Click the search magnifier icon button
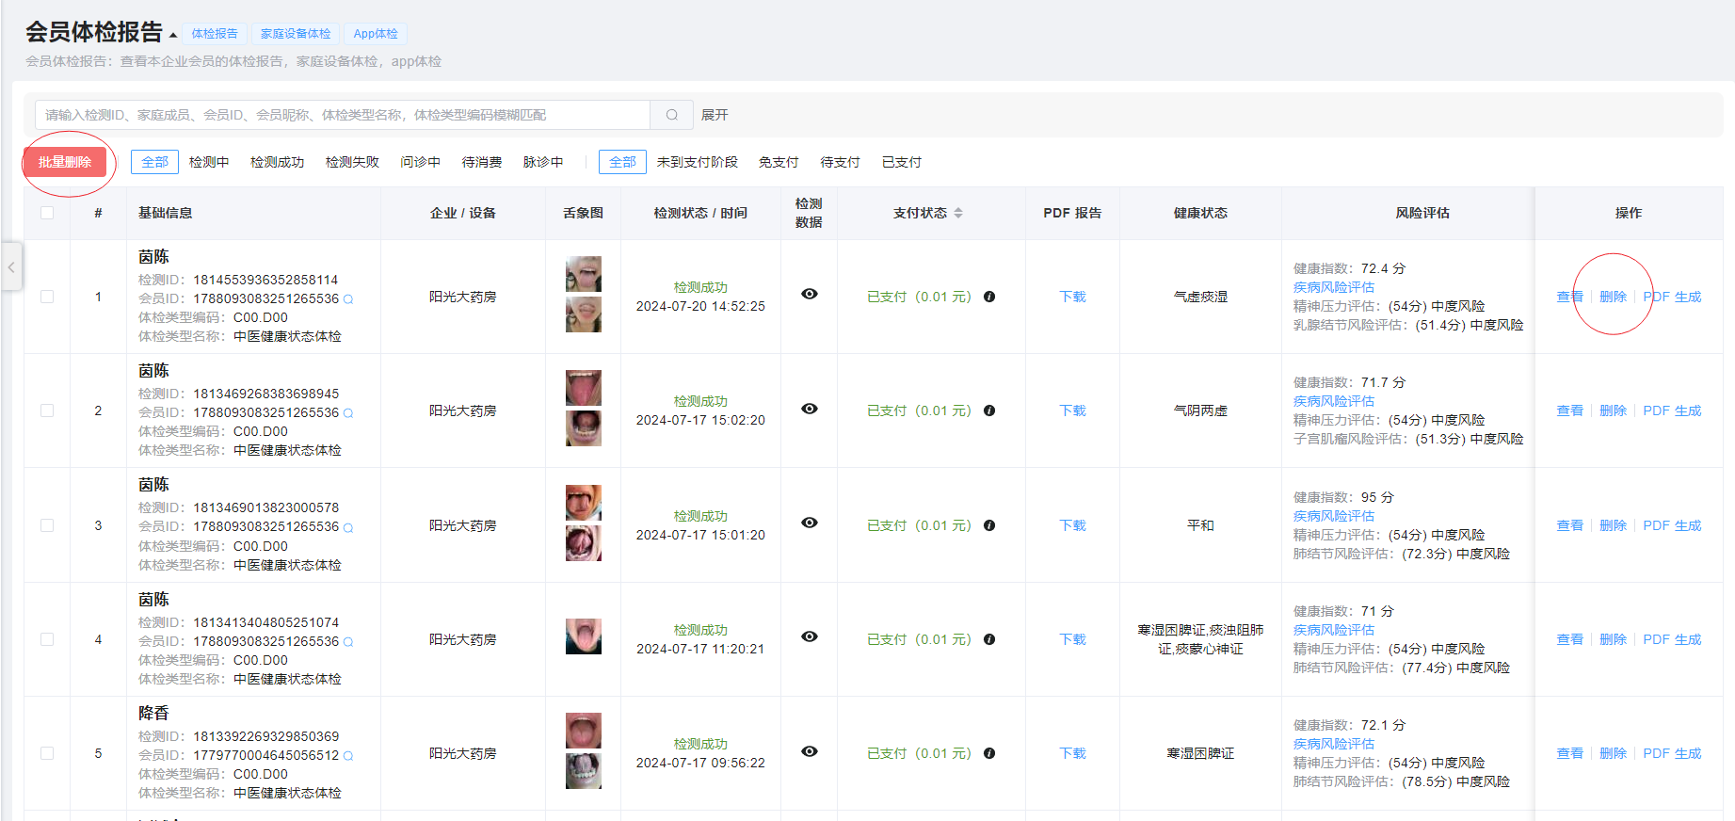 [x=672, y=115]
